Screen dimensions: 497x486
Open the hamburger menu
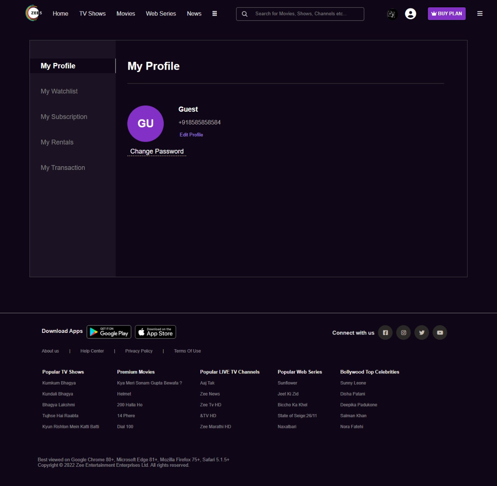[x=480, y=14]
